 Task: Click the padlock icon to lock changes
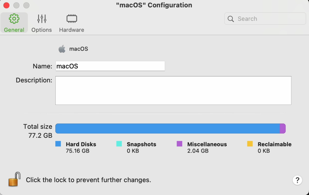tap(14, 179)
